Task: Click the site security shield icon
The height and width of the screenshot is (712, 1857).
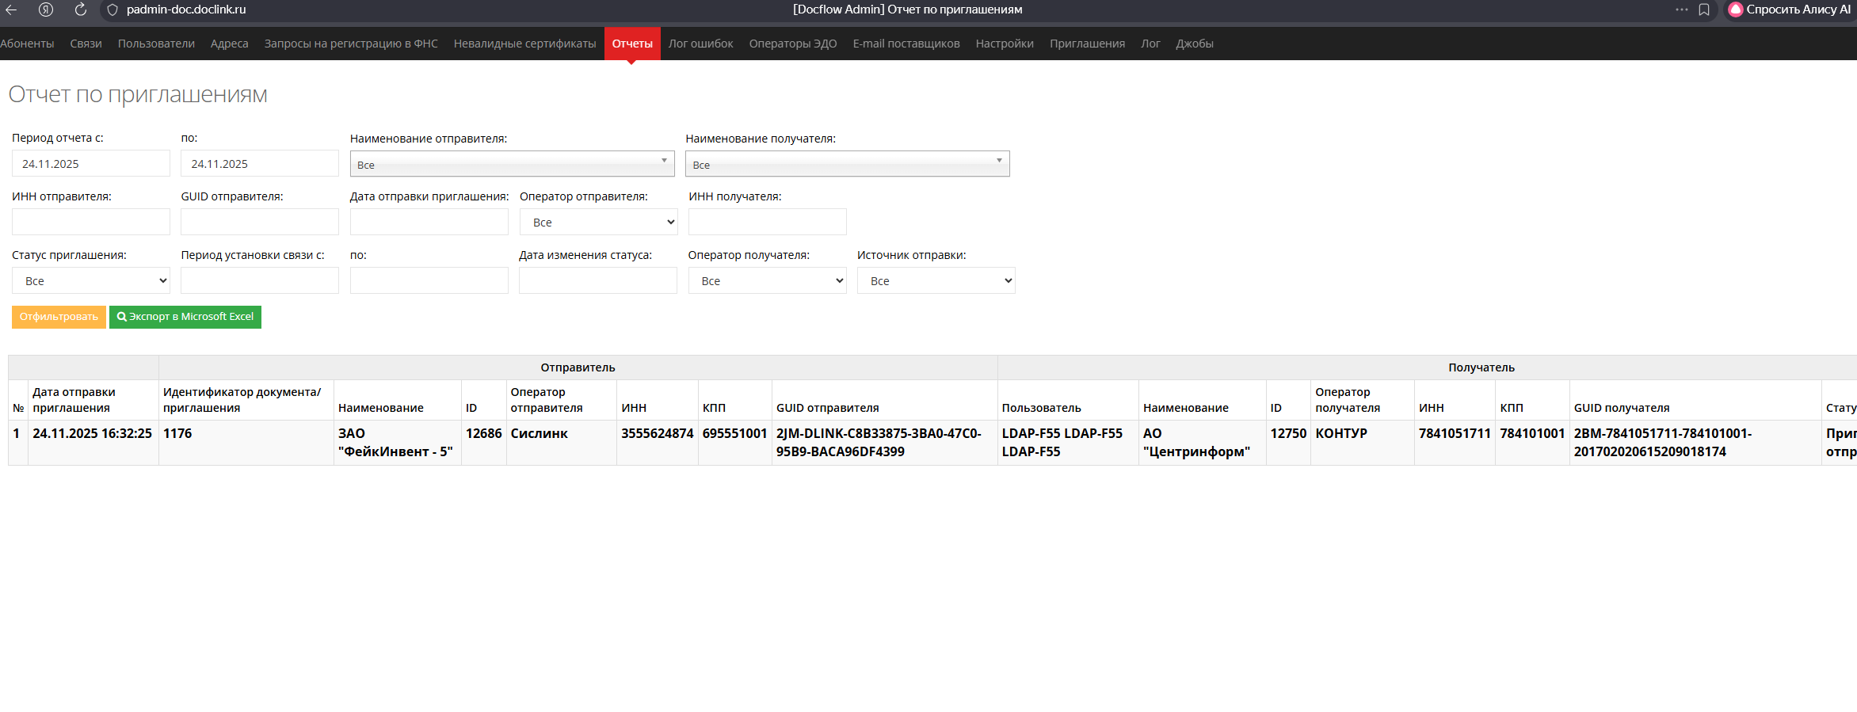Action: pos(112,10)
